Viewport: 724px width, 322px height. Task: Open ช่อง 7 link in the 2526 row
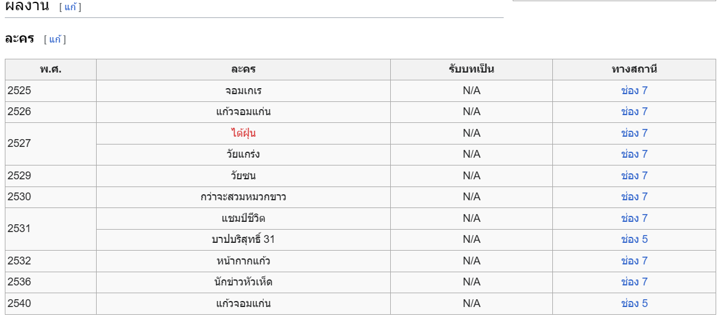[634, 112]
